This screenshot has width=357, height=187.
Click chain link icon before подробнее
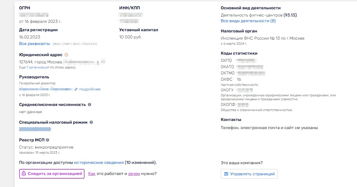(x=76, y=89)
